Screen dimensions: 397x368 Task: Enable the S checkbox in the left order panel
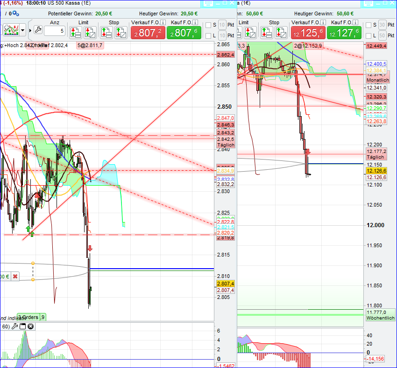209,24
